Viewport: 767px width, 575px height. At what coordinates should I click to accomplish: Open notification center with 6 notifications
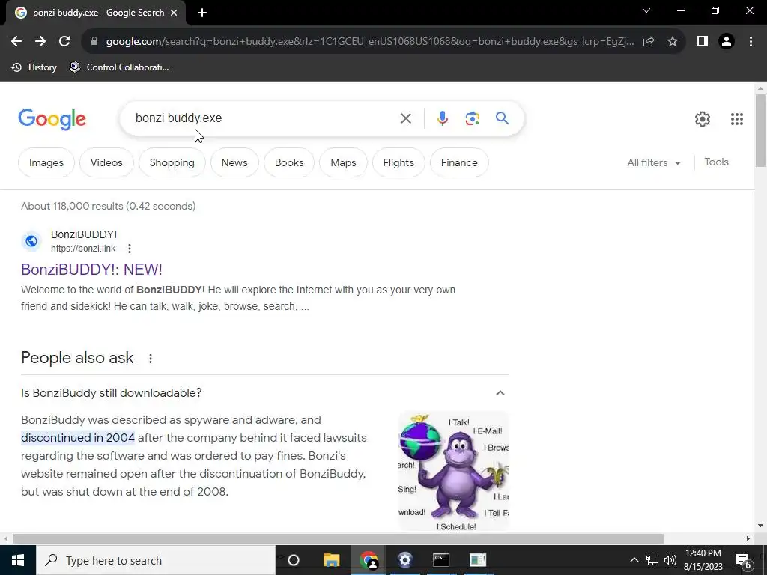[x=744, y=560]
